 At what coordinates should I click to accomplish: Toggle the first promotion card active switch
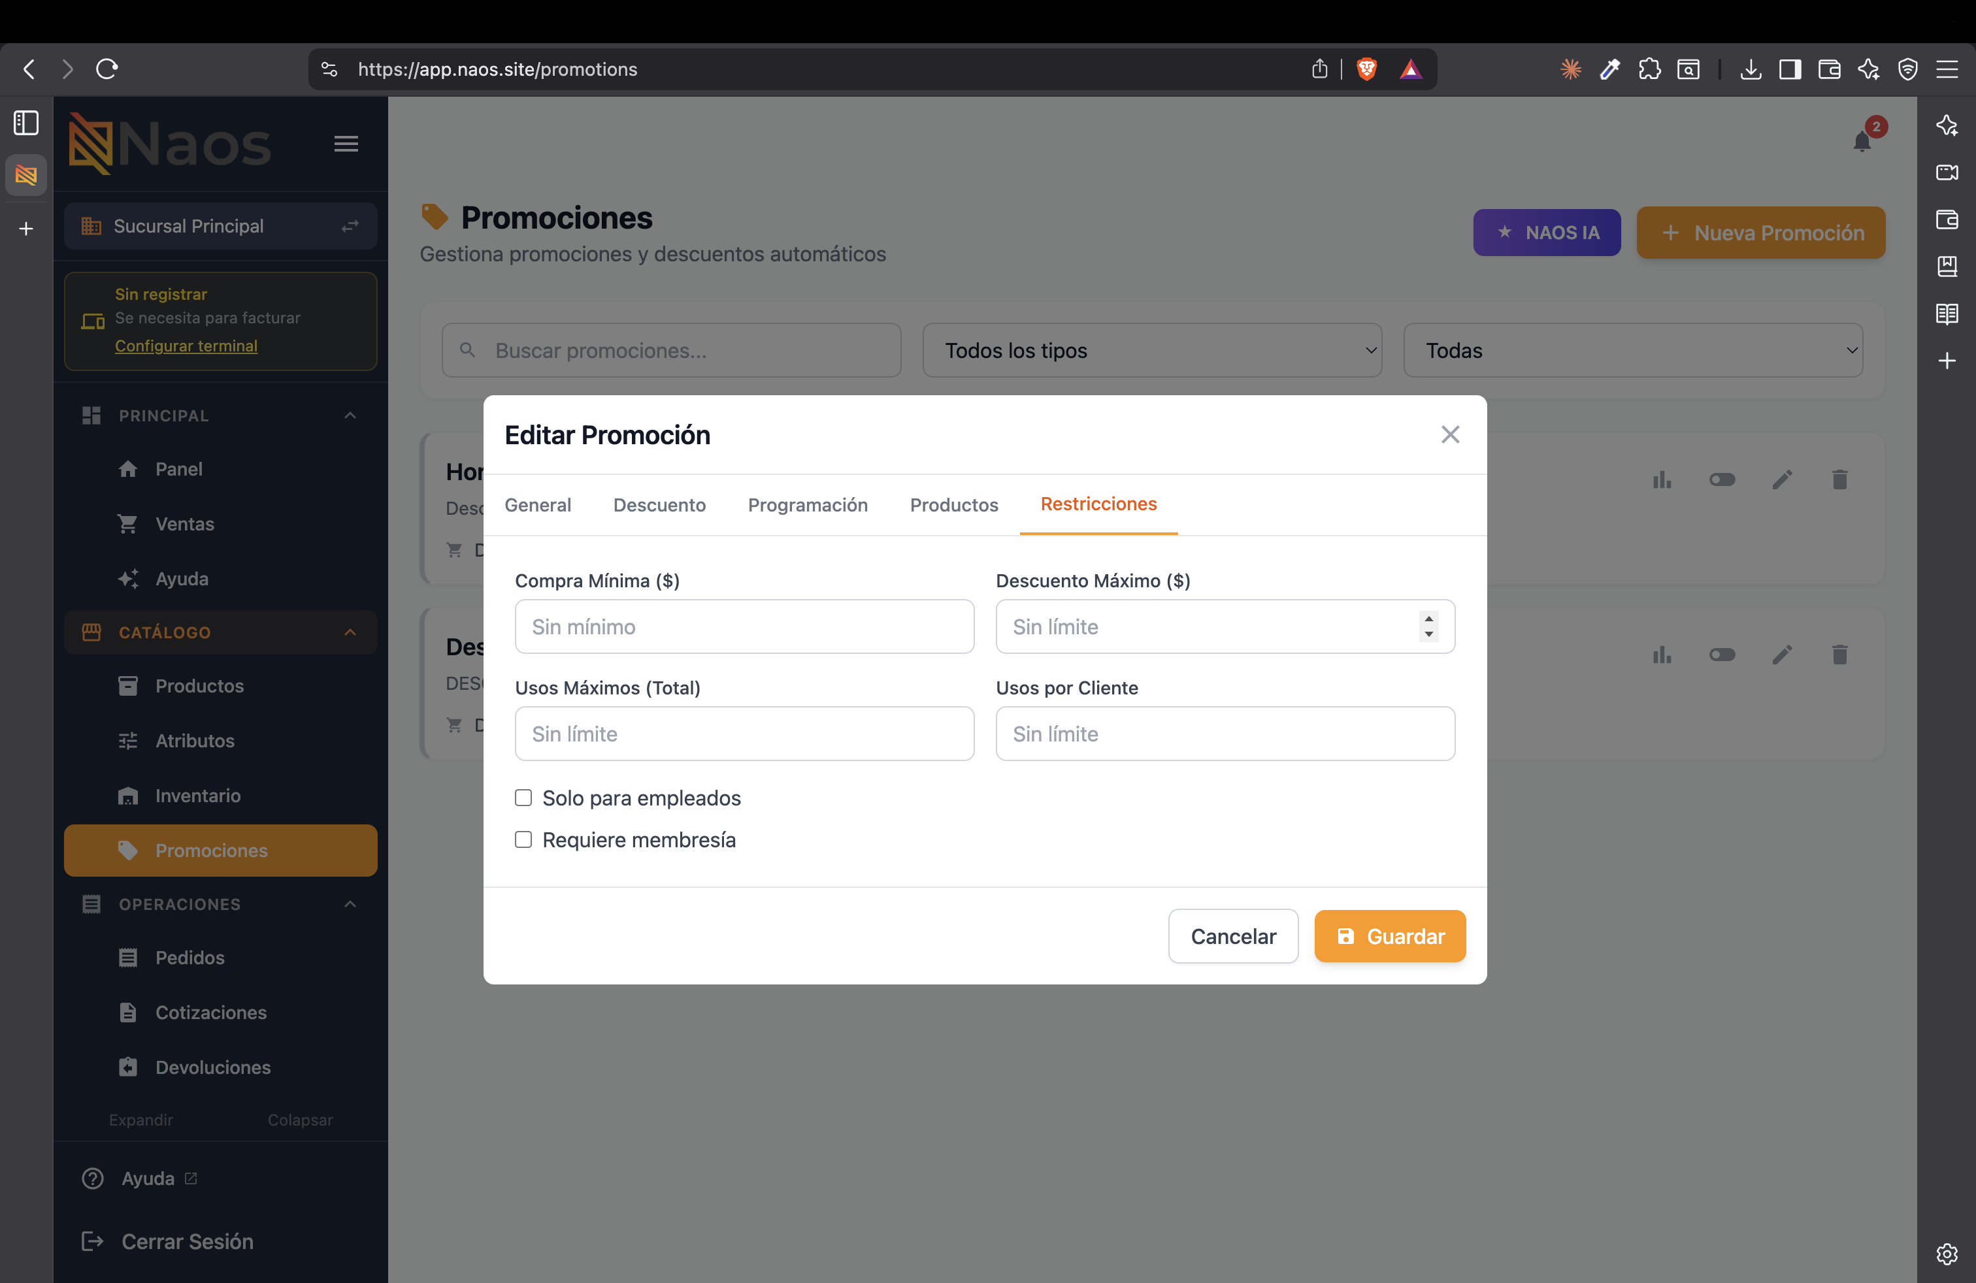pyautogui.click(x=1722, y=479)
